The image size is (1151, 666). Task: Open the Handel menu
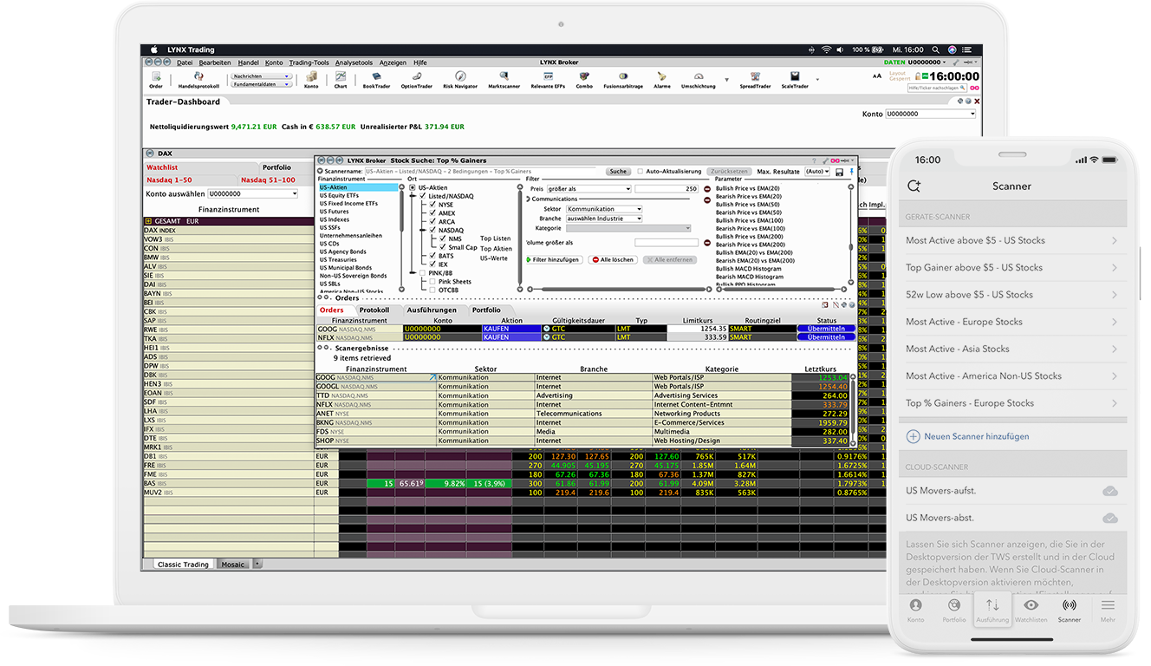[248, 62]
